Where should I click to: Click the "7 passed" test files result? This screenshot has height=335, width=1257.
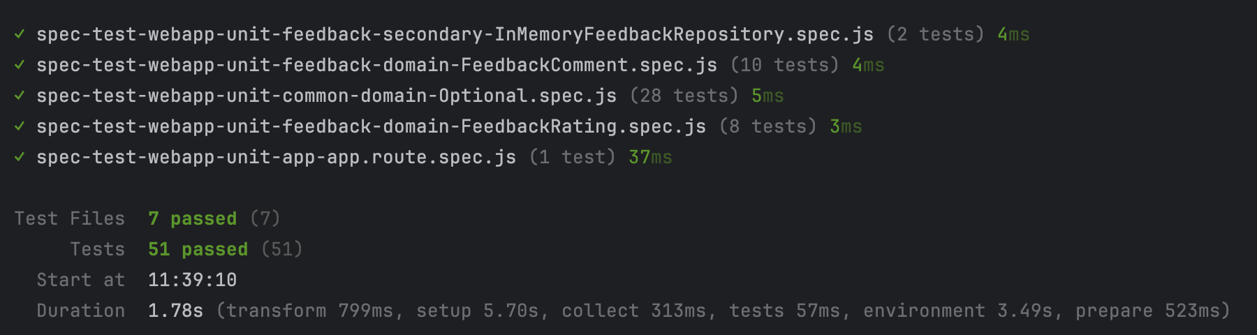pyautogui.click(x=192, y=218)
